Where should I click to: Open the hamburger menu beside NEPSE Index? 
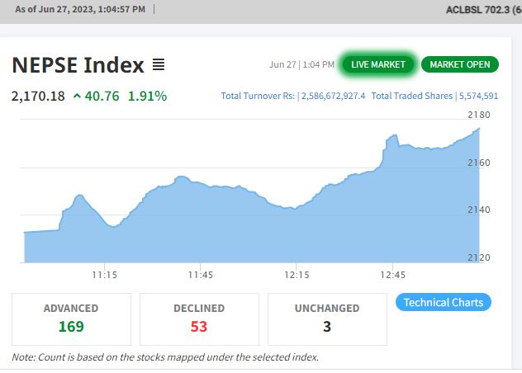[159, 64]
